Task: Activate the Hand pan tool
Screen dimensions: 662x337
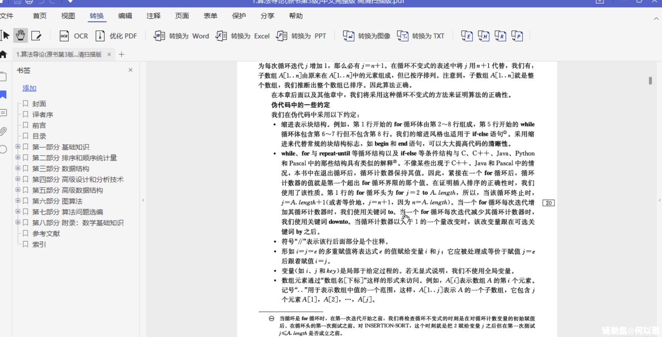Action: click(x=20, y=35)
